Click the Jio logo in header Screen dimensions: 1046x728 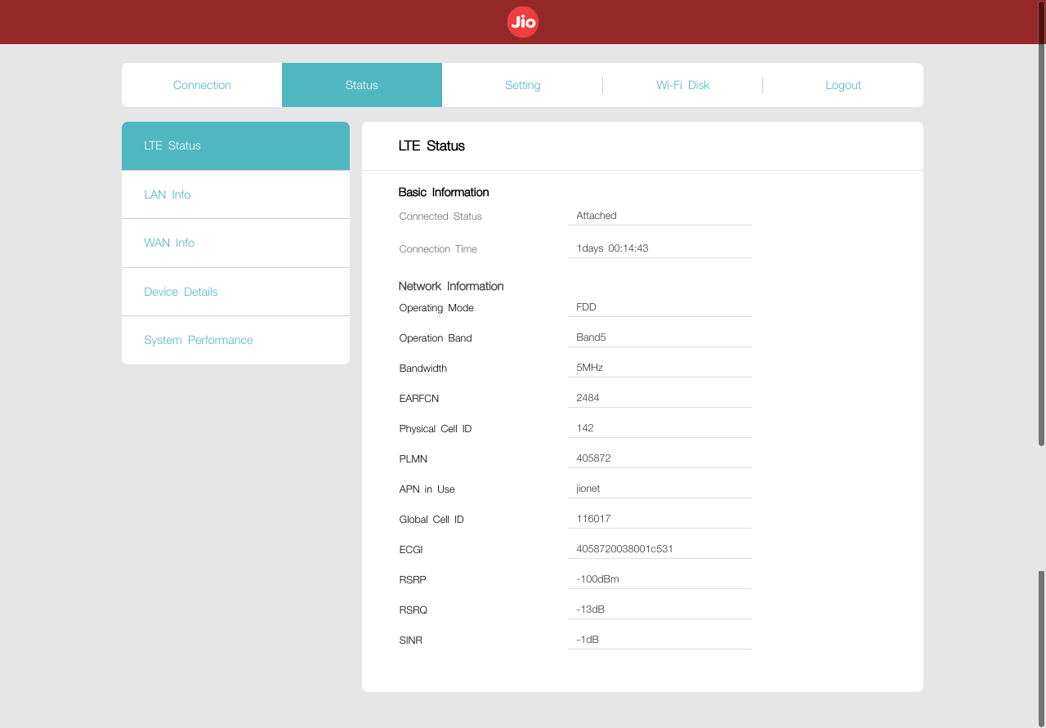(523, 22)
